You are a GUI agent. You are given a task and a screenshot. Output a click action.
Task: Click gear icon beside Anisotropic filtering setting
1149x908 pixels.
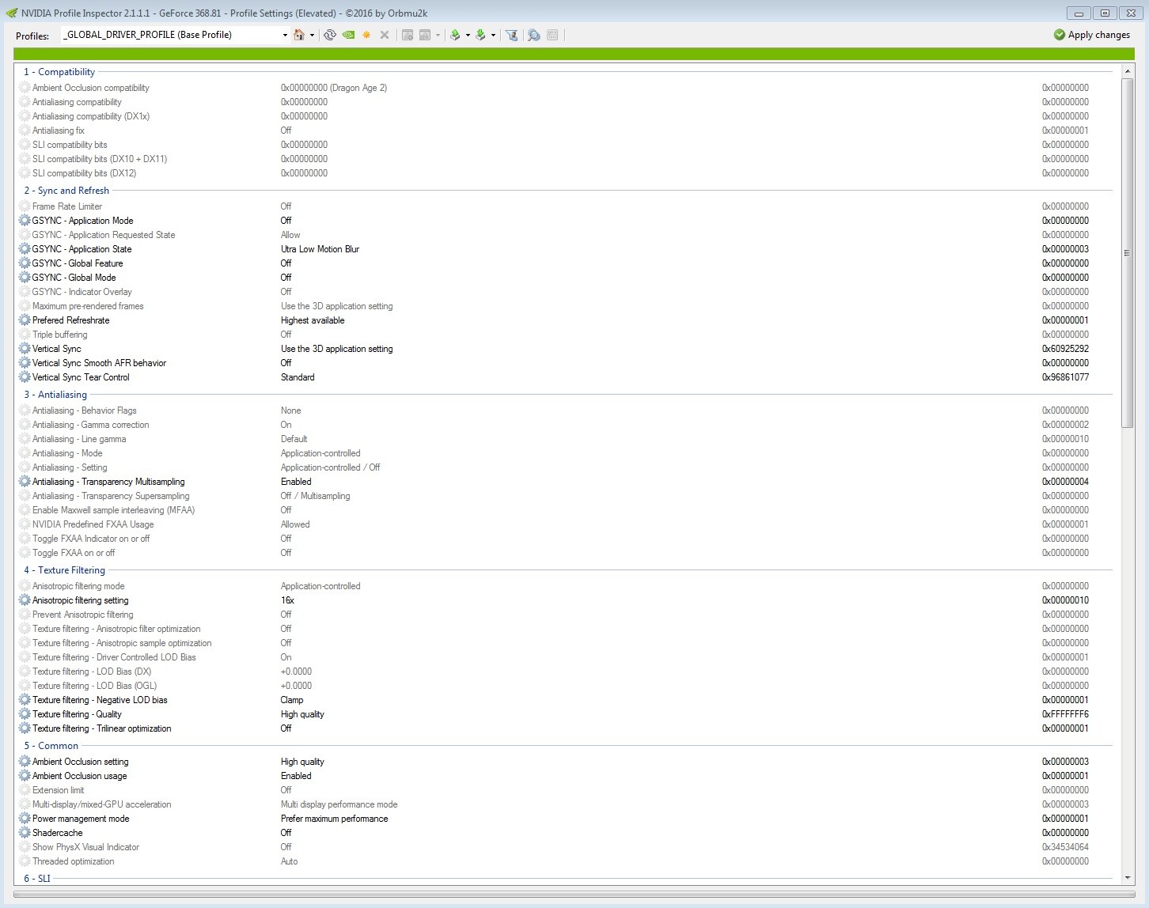[x=25, y=600]
